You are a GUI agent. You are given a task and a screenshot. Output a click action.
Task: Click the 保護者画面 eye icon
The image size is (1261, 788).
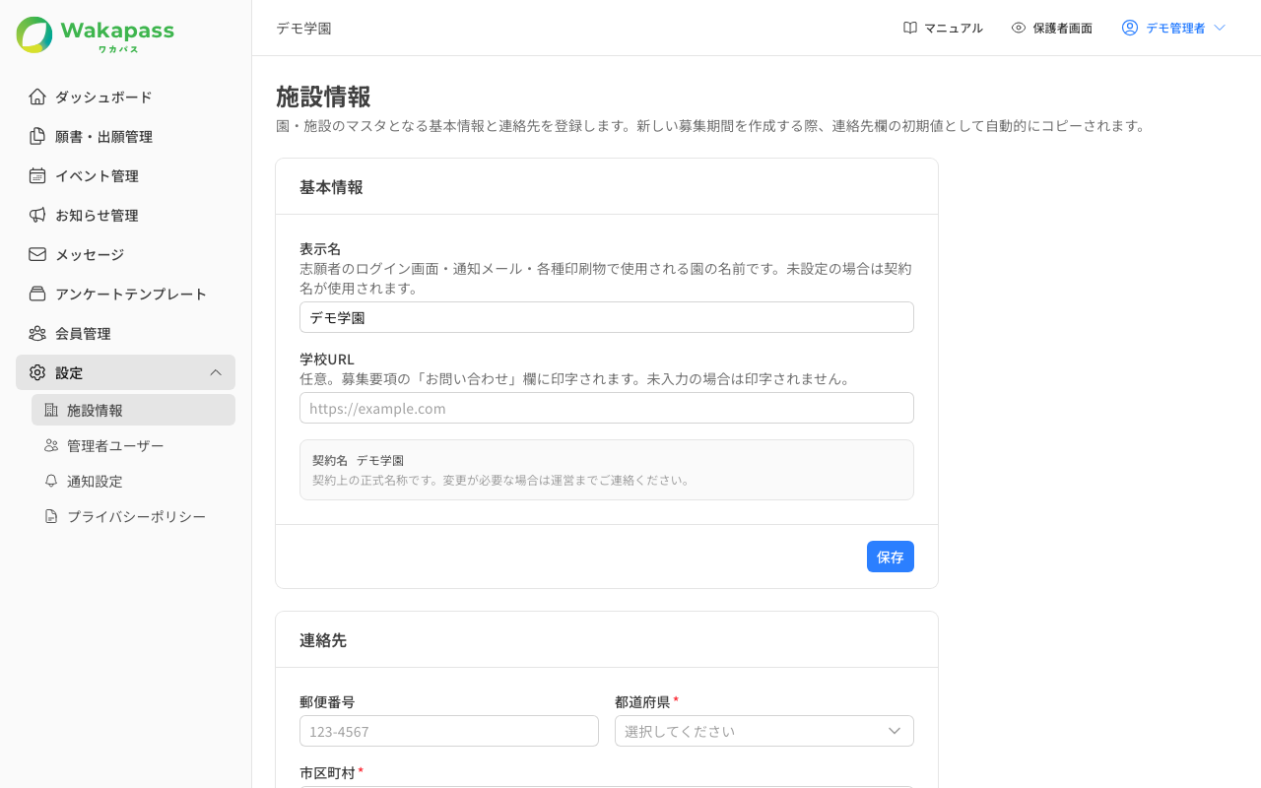coord(1019,28)
